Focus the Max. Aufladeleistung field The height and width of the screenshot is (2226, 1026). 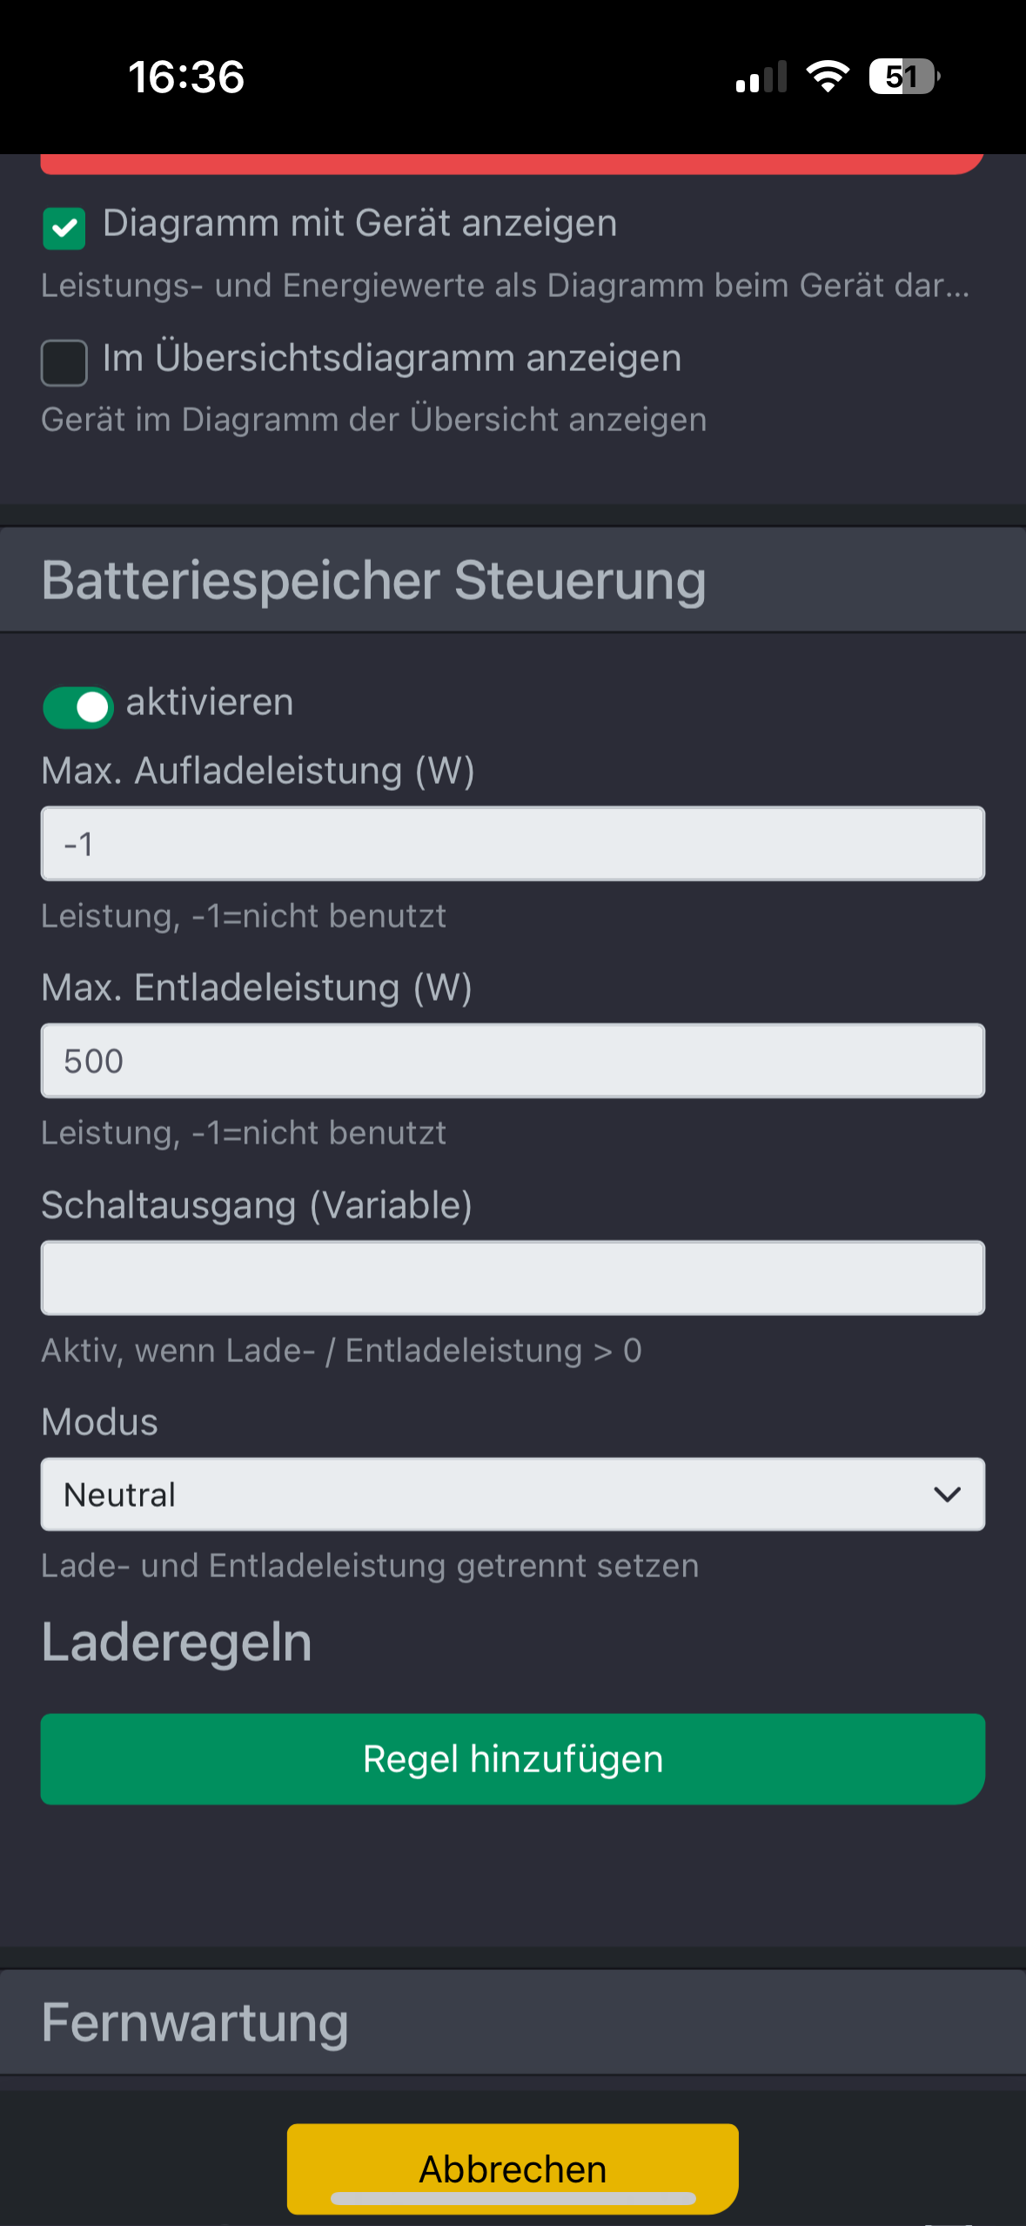(x=513, y=844)
